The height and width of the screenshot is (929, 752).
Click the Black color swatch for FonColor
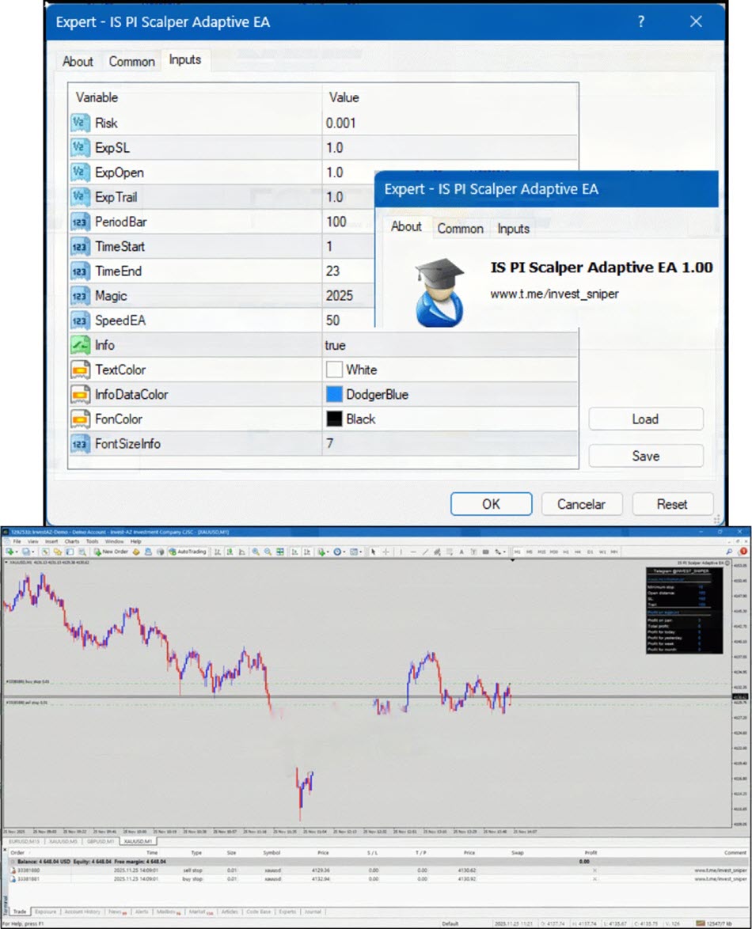pos(334,419)
